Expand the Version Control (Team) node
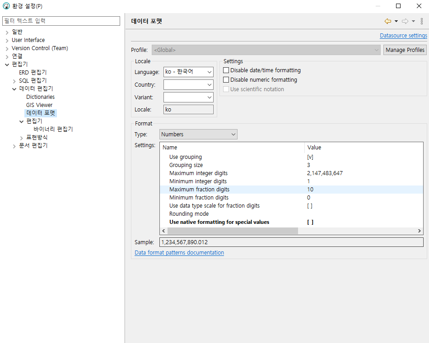 7,49
